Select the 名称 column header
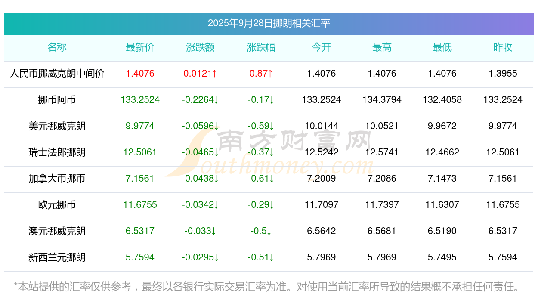The image size is (538, 300). coord(57,47)
